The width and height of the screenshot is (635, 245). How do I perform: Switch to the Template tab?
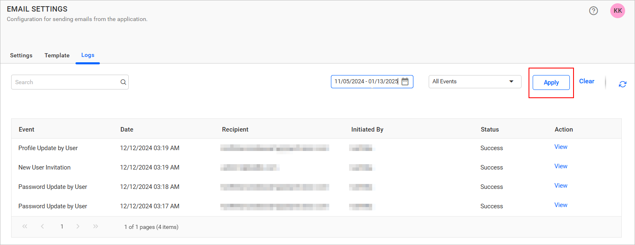pos(57,55)
